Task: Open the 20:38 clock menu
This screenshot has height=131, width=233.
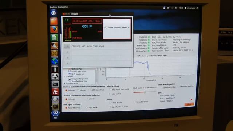Action: coord(181,8)
